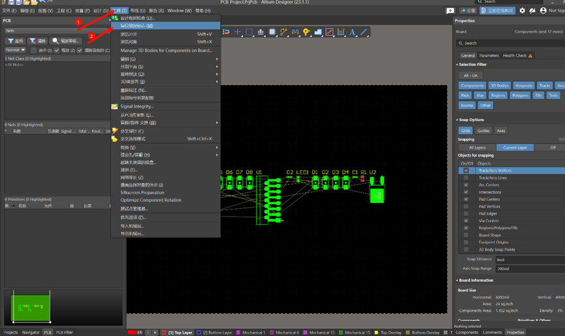
Task: Open the Window (W) menu
Action: (180, 10)
